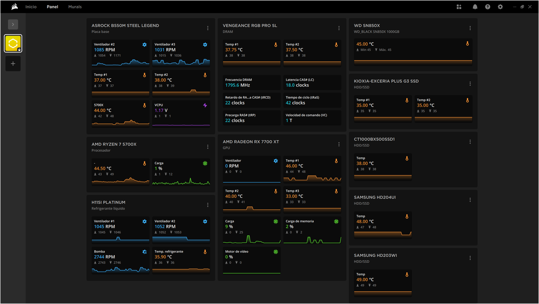539x304 pixels.
Task: Select the Precarga RAS# (tRP) tile
Action: pos(251,118)
